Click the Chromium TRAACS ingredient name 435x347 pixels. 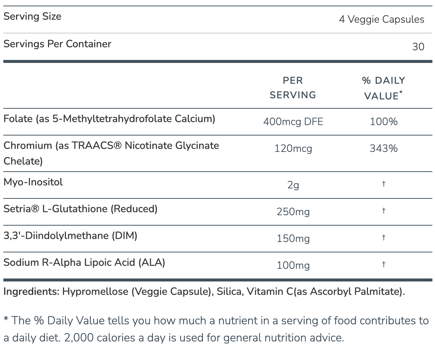tap(111, 153)
